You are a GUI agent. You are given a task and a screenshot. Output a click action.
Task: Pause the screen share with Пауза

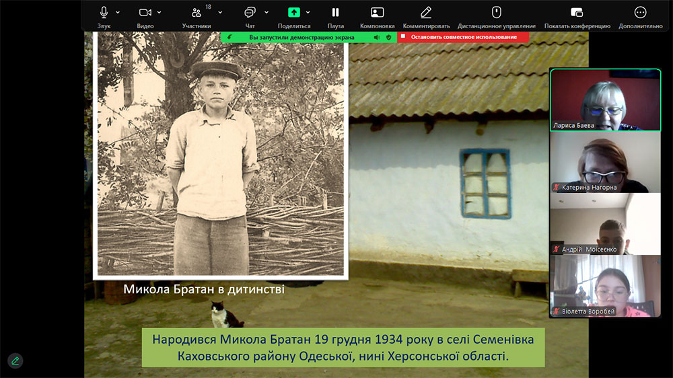(335, 13)
